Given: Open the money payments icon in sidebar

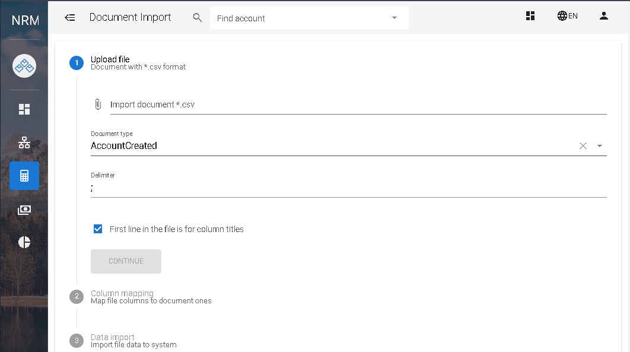Looking at the screenshot, I should [24, 210].
